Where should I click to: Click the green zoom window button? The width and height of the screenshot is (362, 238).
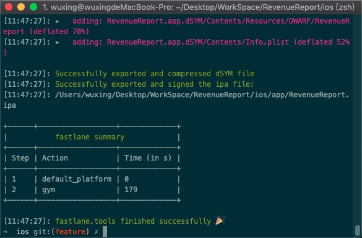coord(33,7)
